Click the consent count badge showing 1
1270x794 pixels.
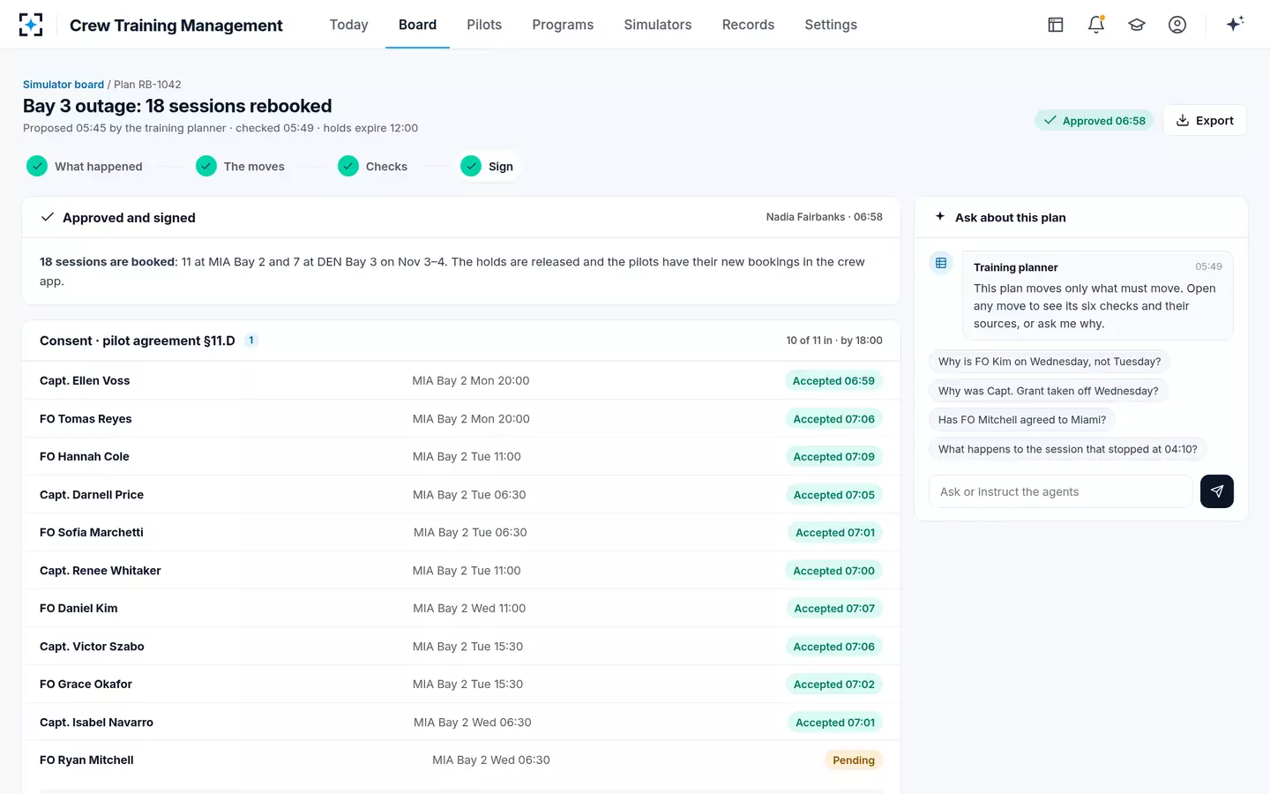click(251, 341)
